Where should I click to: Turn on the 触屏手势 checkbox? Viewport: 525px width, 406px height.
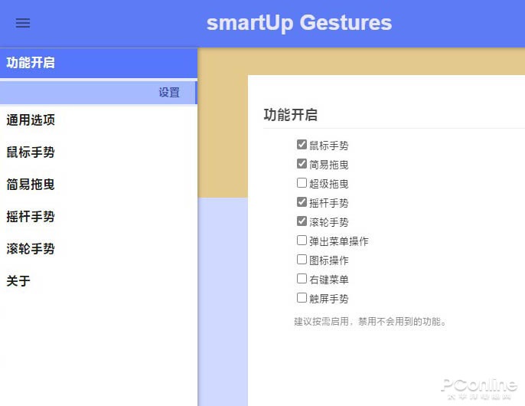(302, 297)
